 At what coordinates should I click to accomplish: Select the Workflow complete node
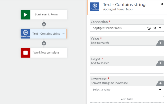tap(44, 53)
